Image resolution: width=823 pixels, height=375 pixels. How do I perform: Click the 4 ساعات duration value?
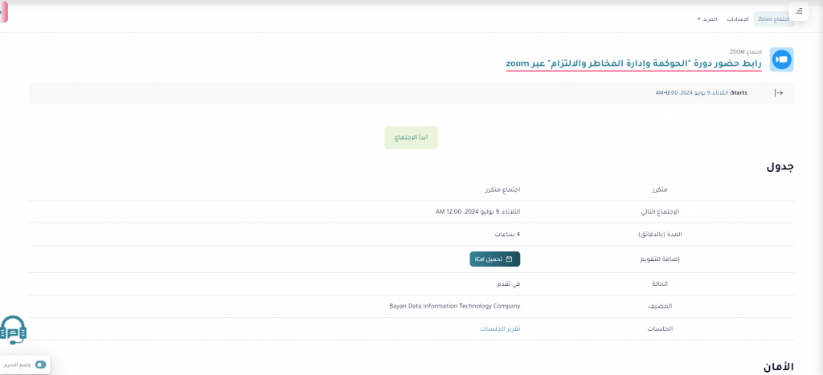[507, 234]
